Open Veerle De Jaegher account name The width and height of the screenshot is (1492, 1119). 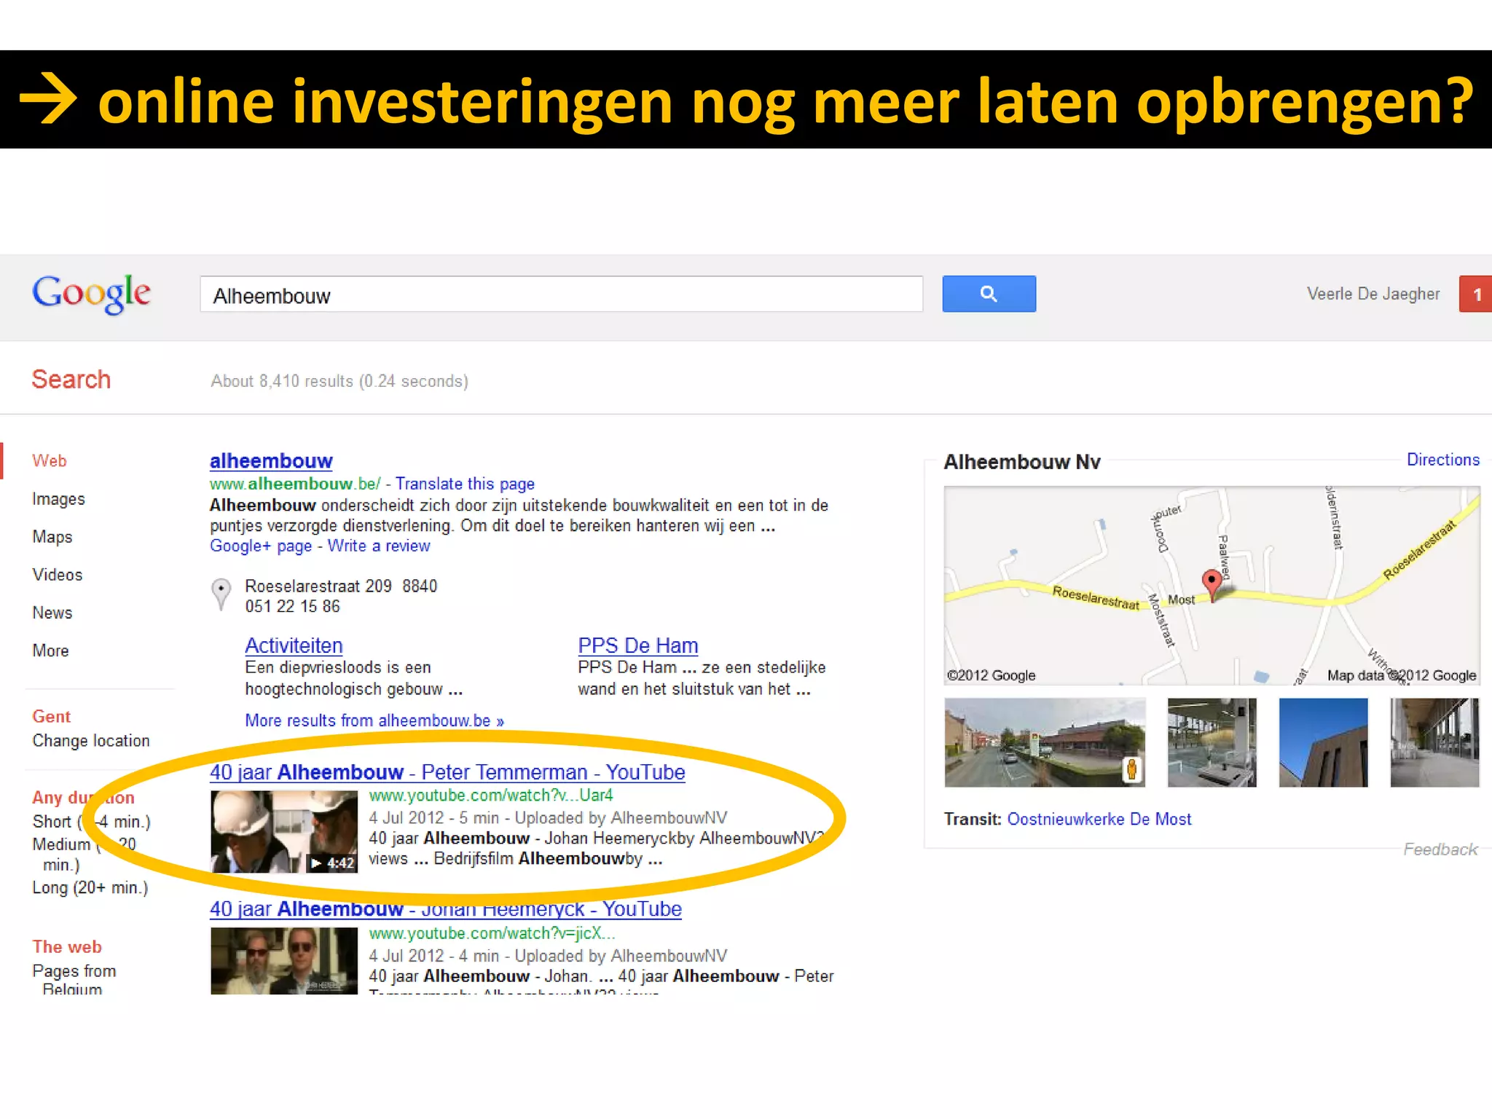click(1373, 294)
